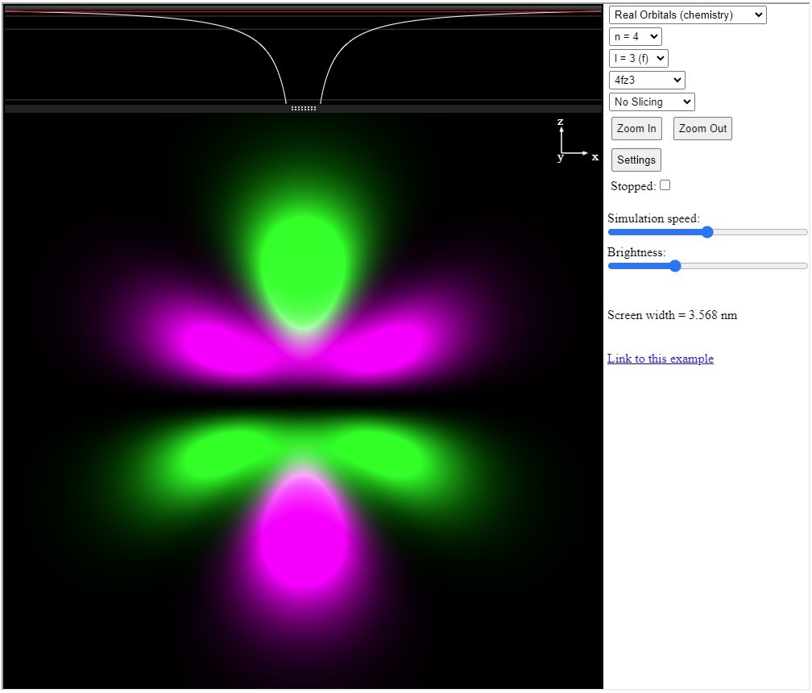812x693 pixels.
Task: Open the Settings button
Action: click(636, 160)
